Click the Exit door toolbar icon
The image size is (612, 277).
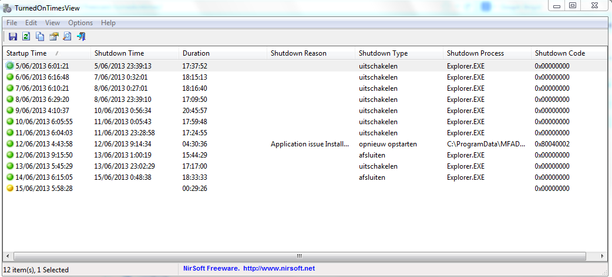click(x=81, y=37)
